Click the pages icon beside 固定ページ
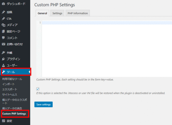The width and height of the screenshot is (172, 125). [3, 31]
